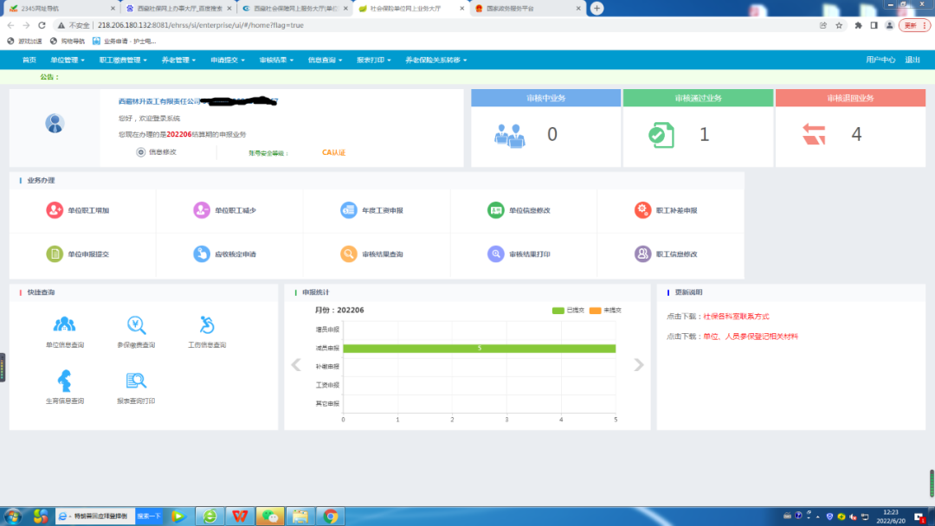Screen dimensions: 935x526
Task: Go to 首页 in the navigation bar
Action: tap(29, 60)
